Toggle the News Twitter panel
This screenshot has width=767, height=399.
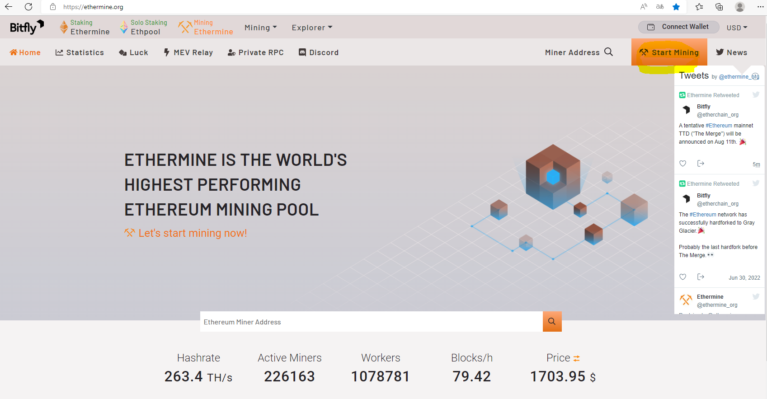pyautogui.click(x=732, y=52)
